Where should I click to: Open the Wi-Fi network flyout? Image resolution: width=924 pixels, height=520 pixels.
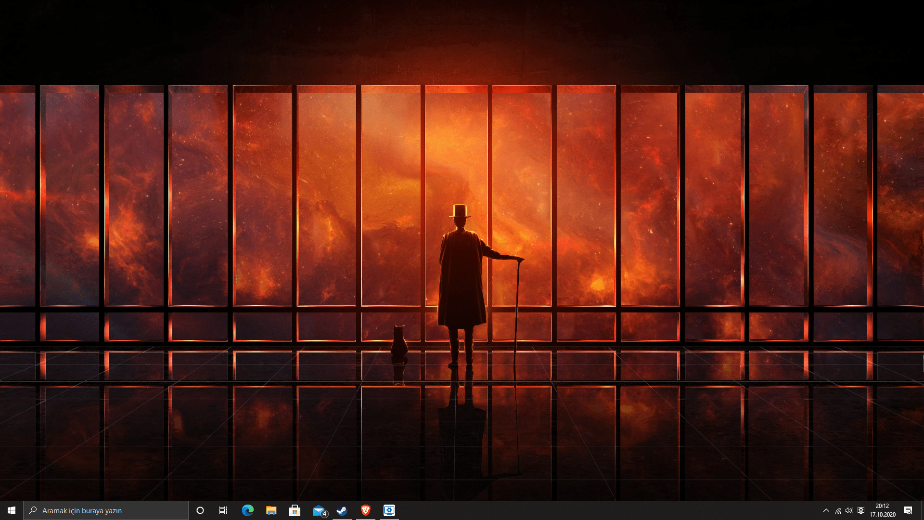pos(838,510)
